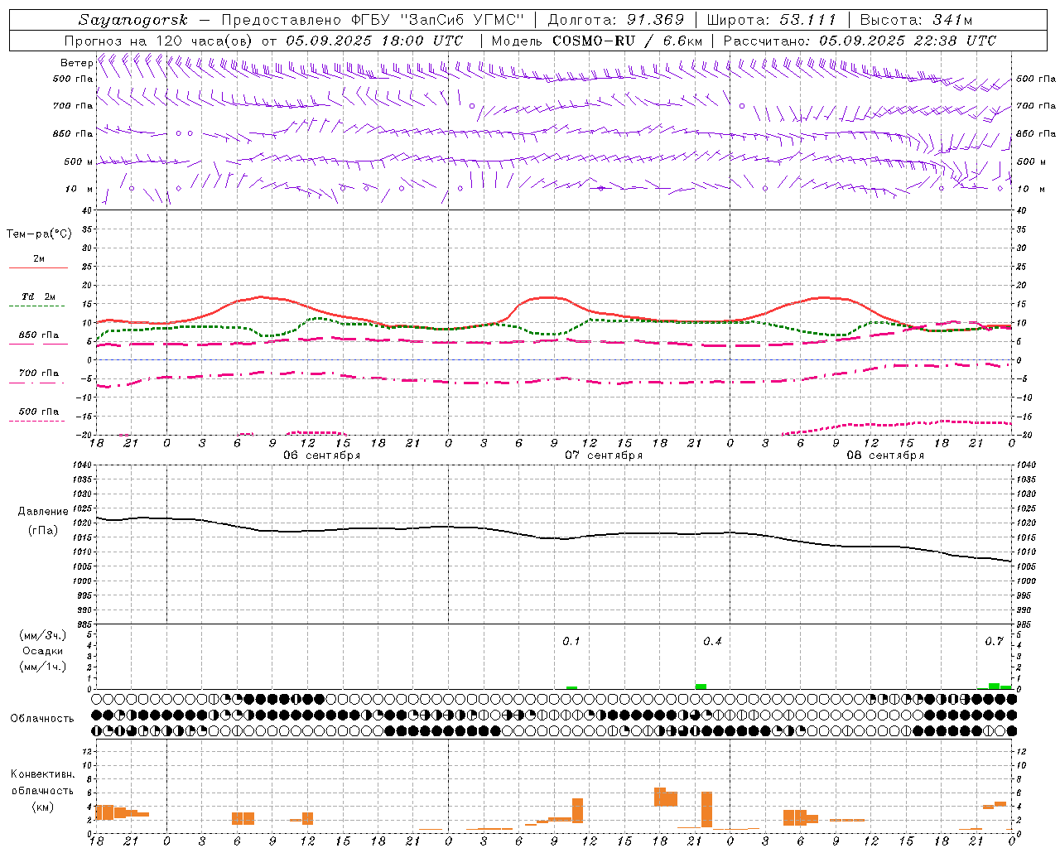
Task: Click the "(мм/3ч.)" precipitation unit label
Action: point(42,635)
